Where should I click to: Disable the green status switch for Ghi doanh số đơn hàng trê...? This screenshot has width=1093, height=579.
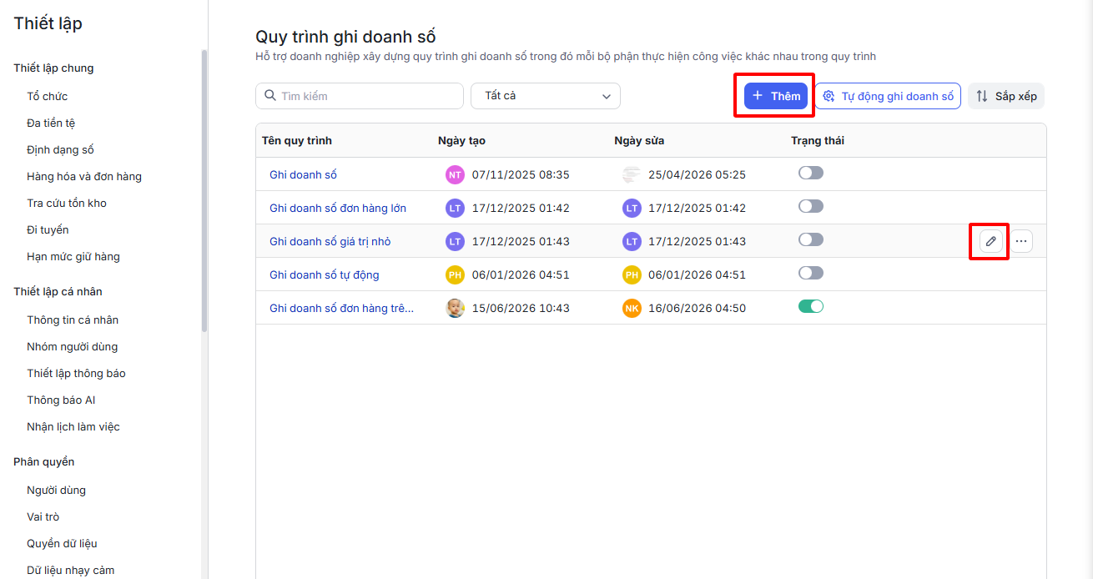811,306
